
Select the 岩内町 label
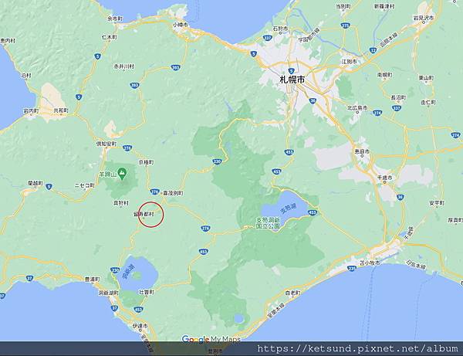[x=31, y=111]
